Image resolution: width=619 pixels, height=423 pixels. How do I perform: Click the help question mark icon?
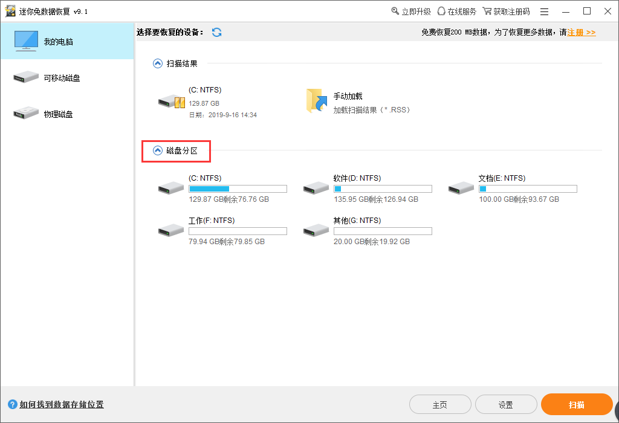13,404
